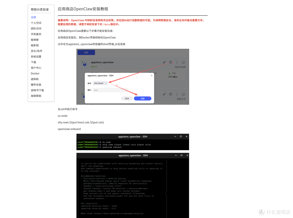
Task: Click the 171.4B/s download speed value
Action: click(173, 77)
